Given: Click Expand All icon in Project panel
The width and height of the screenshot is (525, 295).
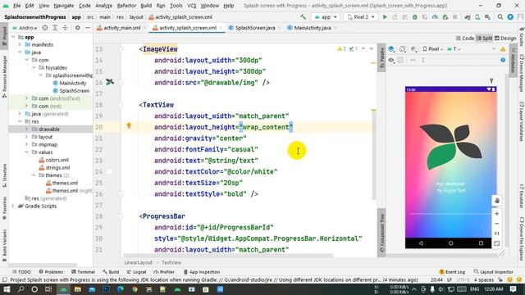Looking at the screenshot, I should pyautogui.click(x=55, y=28).
